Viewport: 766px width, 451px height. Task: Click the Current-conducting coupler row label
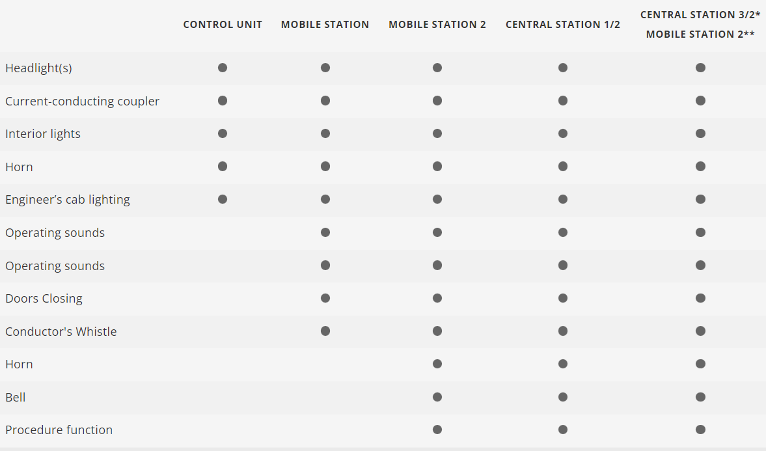pyautogui.click(x=82, y=102)
